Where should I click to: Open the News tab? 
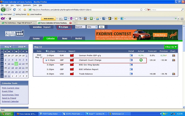point(65,38)
